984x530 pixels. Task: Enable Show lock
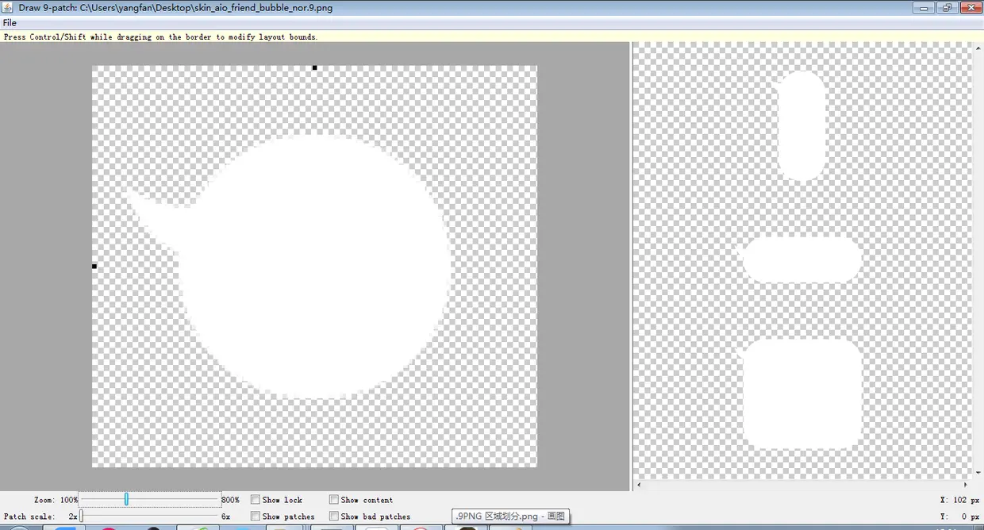pyautogui.click(x=255, y=499)
